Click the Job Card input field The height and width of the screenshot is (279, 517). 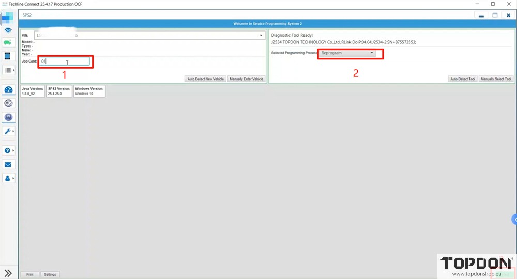(x=66, y=61)
